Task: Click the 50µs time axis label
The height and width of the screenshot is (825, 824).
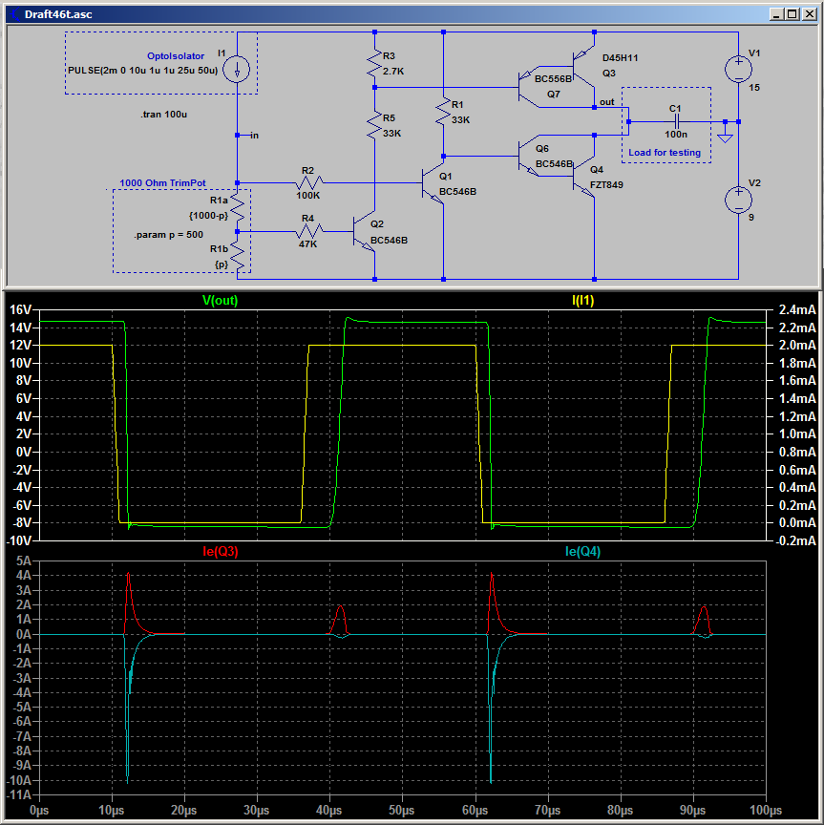Action: point(401,810)
